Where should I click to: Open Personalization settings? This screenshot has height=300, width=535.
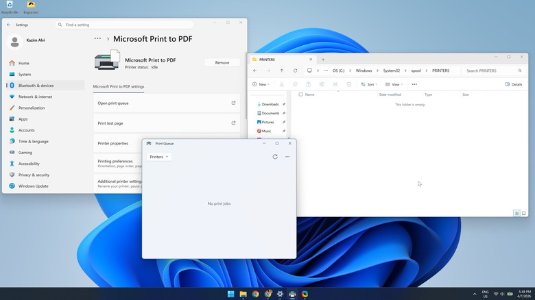45,108
